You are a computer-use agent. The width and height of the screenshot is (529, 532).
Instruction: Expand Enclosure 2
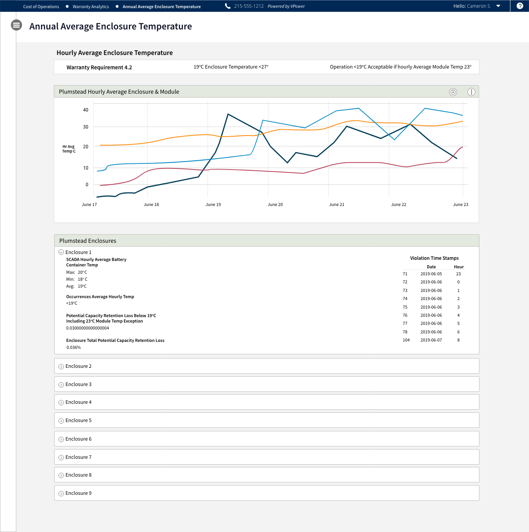coord(61,366)
